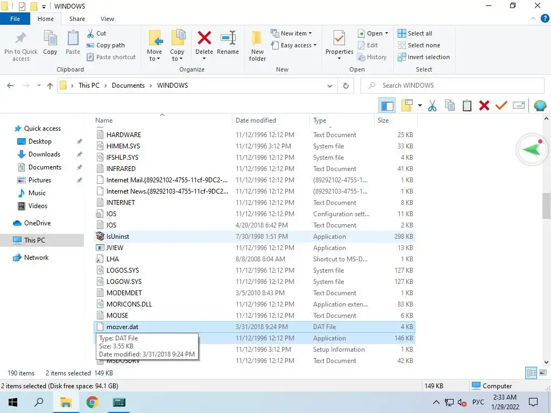Sort files by Date modified column
This screenshot has width=551, height=413.
tap(271, 120)
